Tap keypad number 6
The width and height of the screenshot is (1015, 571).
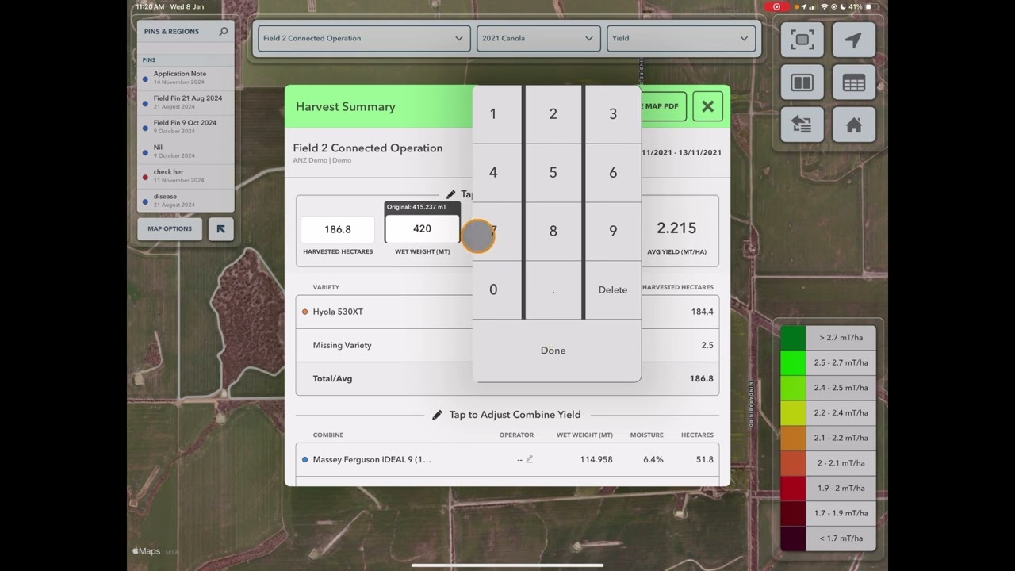coord(613,173)
